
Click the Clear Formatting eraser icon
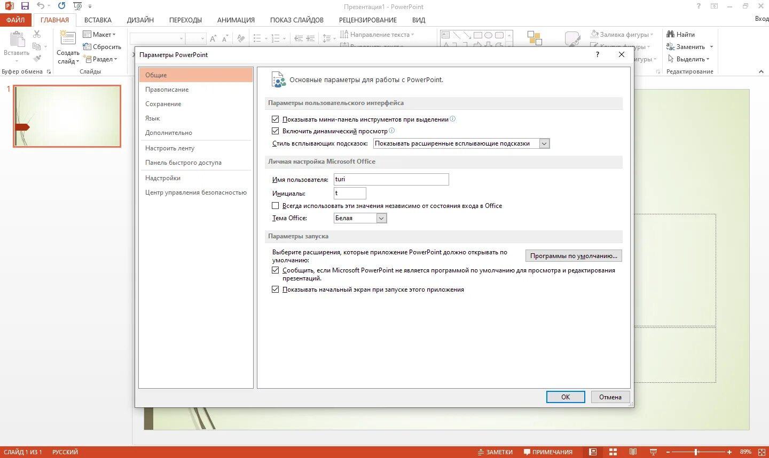point(241,38)
